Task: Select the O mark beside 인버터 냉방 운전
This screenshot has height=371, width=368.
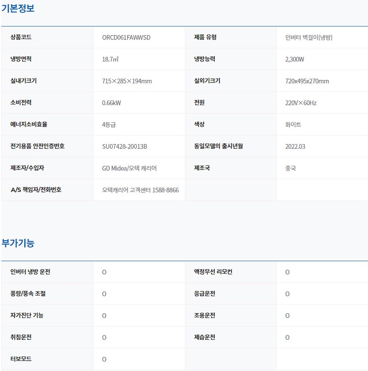Action: (104, 272)
